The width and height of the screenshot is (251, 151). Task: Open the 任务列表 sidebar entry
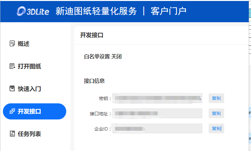[29, 134]
